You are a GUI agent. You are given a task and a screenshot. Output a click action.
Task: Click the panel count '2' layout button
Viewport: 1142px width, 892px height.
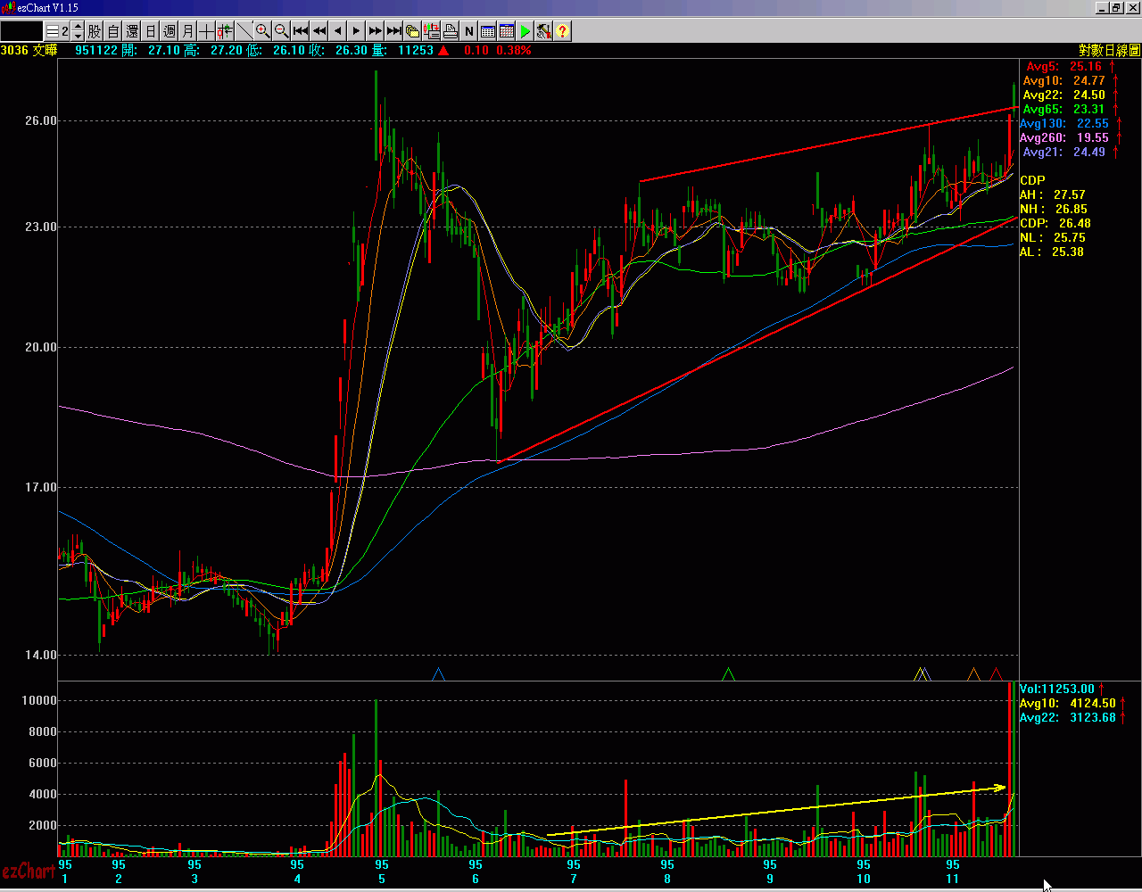pyautogui.click(x=58, y=31)
